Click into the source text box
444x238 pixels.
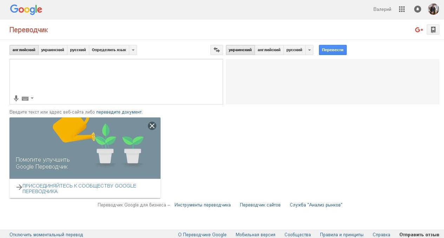click(x=116, y=82)
